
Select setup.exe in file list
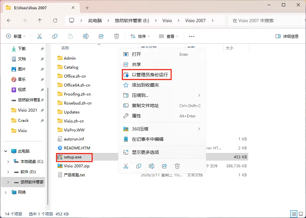click(73, 157)
